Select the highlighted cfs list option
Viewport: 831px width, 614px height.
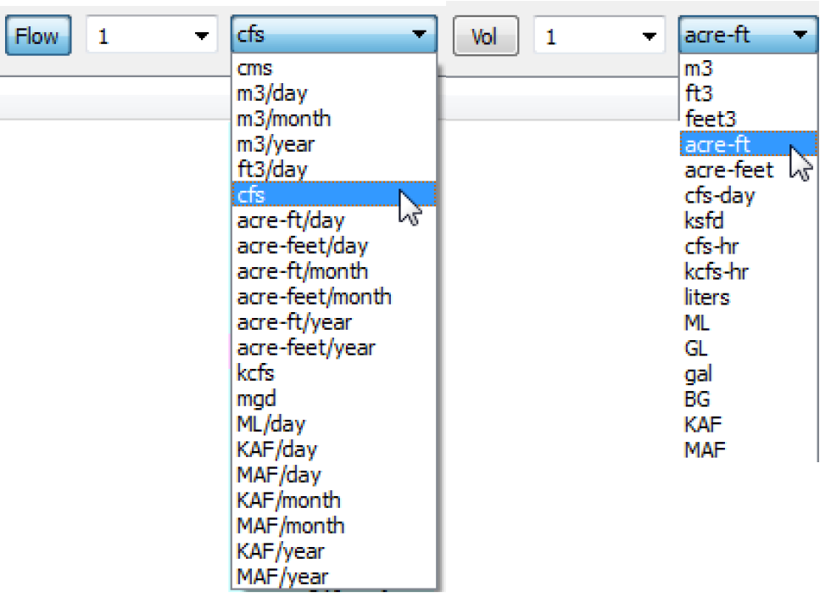pyautogui.click(x=251, y=195)
